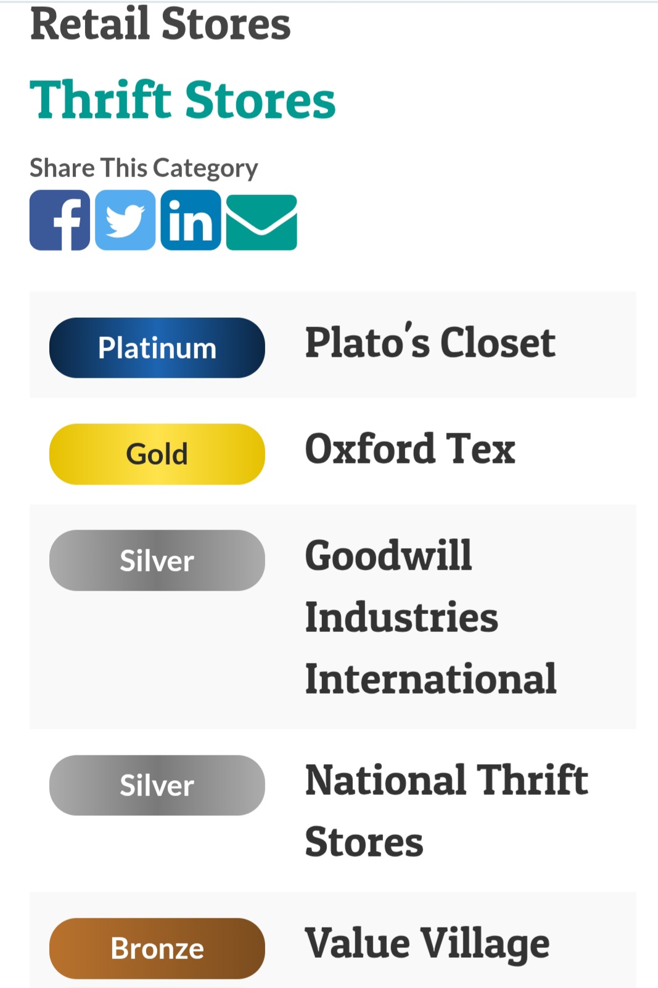Screen dimensions: 658x988
Task: Open Goodwill Industries International listing
Action: [x=430, y=617]
